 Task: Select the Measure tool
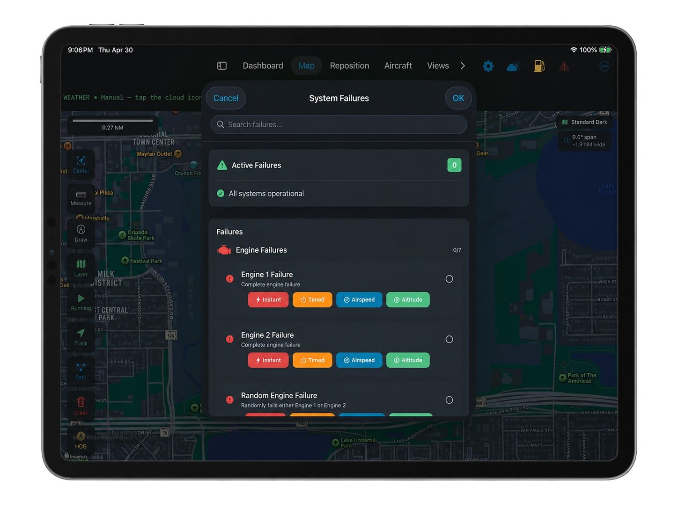[x=81, y=199]
